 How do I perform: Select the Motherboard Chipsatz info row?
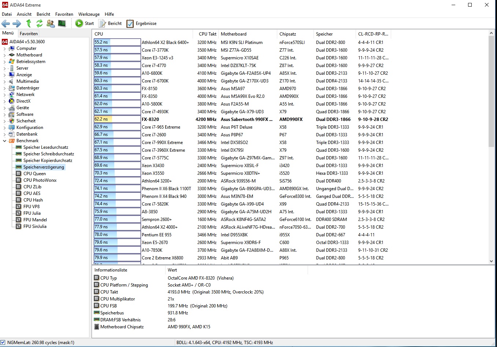200,327
